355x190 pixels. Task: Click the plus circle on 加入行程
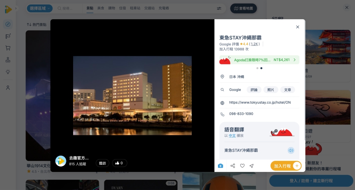pyautogui.click(x=297, y=166)
